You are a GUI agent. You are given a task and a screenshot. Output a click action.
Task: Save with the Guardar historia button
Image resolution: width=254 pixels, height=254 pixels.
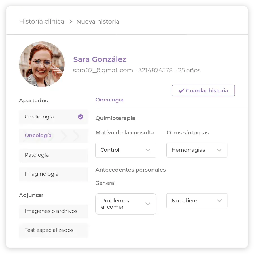pyautogui.click(x=203, y=90)
